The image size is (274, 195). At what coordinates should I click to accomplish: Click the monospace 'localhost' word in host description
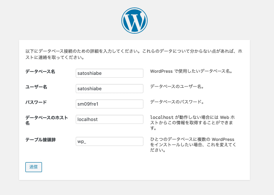(162, 118)
